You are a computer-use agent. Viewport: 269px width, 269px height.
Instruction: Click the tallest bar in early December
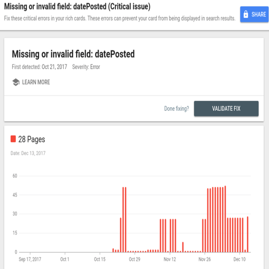click(x=225, y=219)
